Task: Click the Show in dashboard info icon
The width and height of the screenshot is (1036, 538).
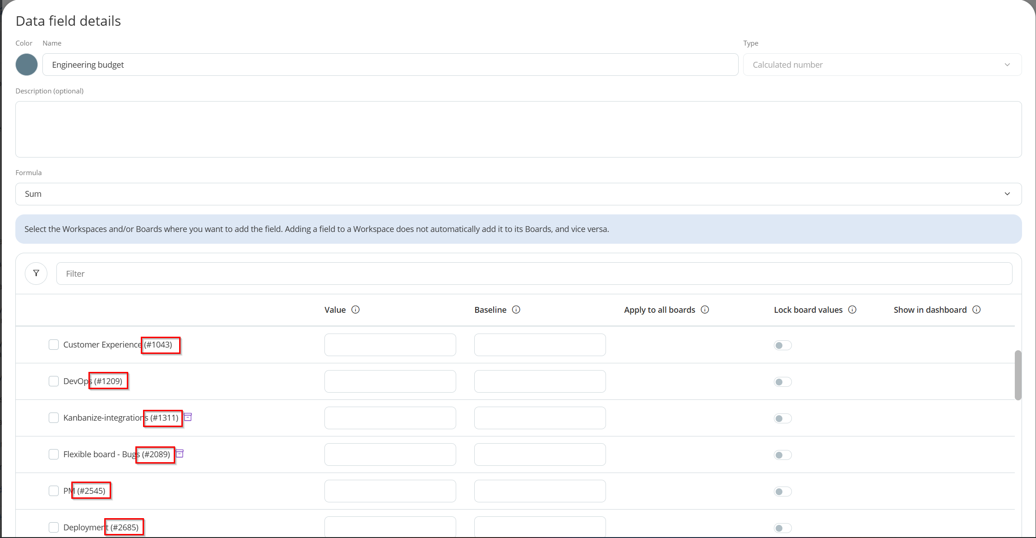Action: click(976, 310)
